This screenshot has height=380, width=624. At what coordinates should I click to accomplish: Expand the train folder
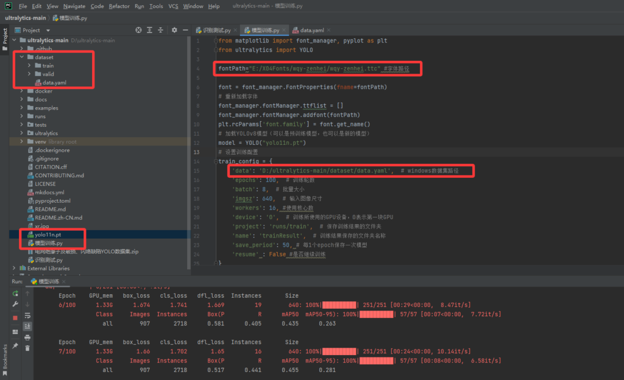coord(29,66)
